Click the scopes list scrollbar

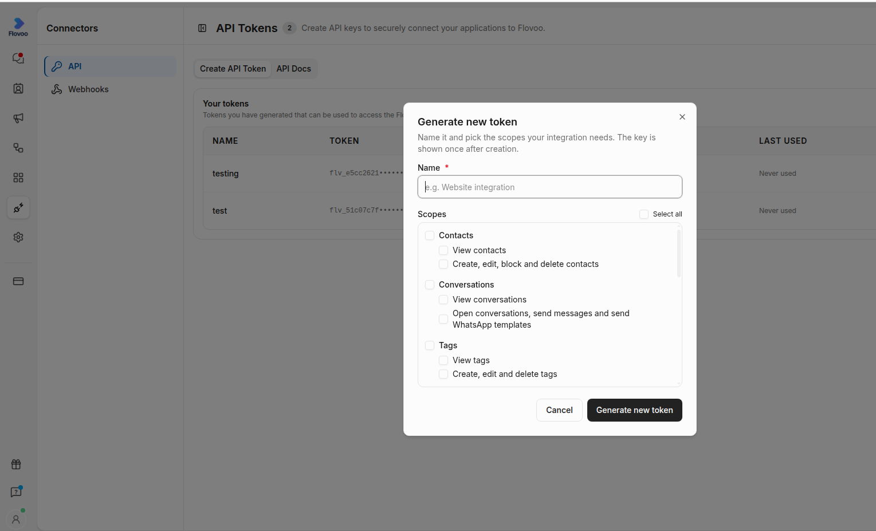point(679,254)
